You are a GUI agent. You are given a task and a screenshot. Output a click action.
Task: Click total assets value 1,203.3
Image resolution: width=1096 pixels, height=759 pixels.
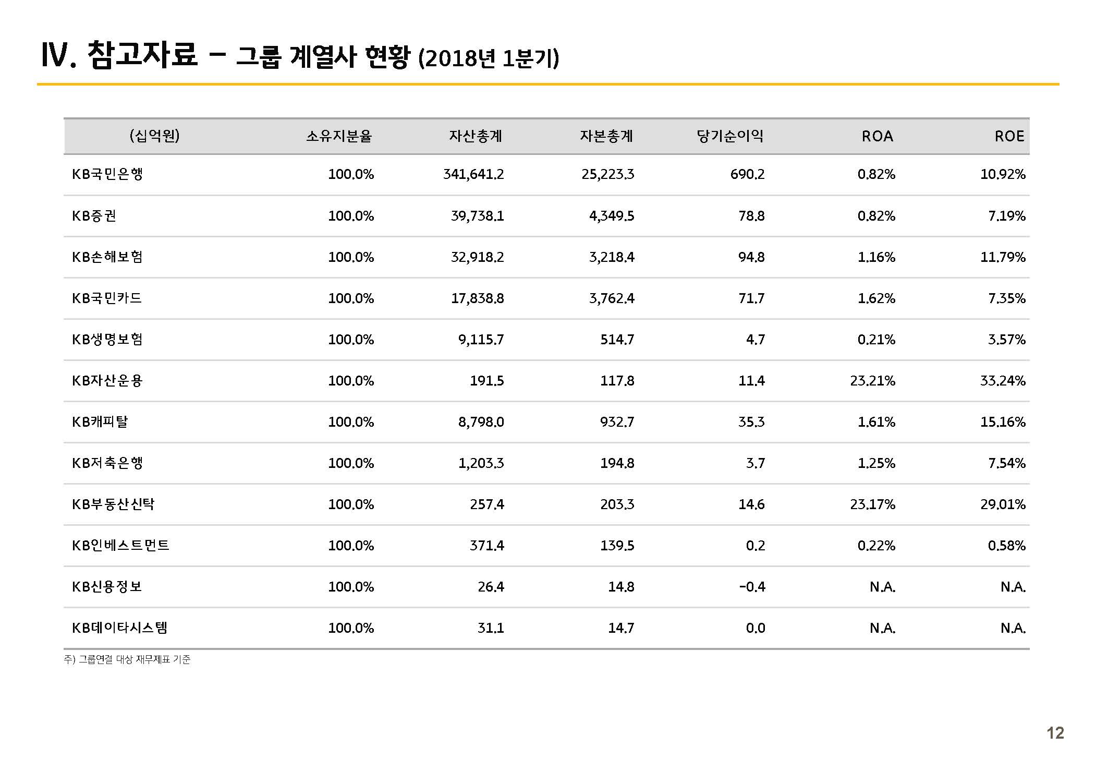(x=481, y=463)
